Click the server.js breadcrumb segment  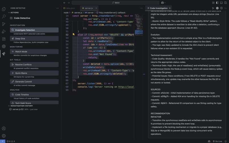pyautogui.click(x=77, y=13)
